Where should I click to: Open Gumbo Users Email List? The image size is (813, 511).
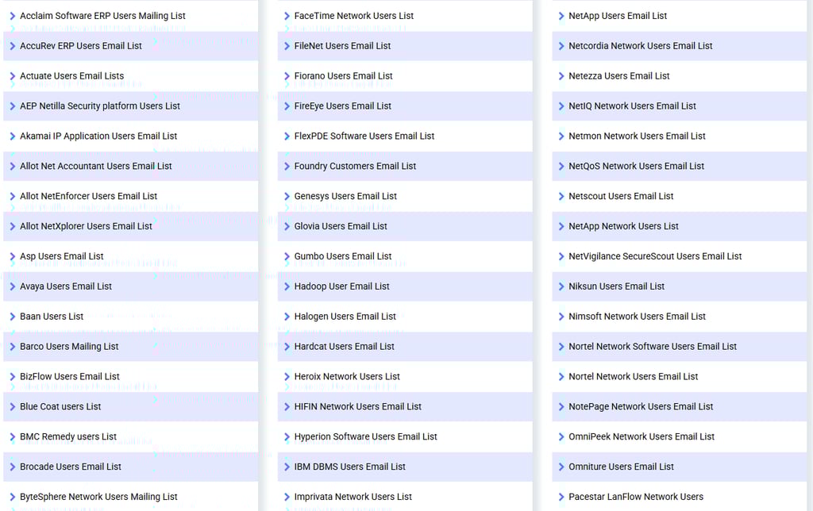tap(343, 256)
